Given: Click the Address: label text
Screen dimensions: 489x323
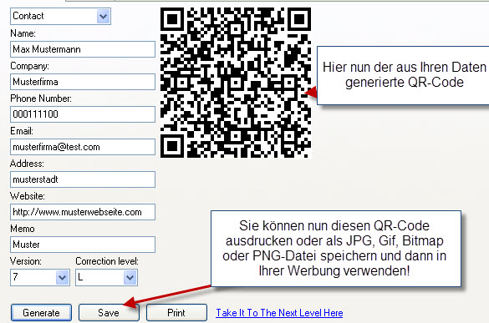Looking at the screenshot, I should click(27, 164).
